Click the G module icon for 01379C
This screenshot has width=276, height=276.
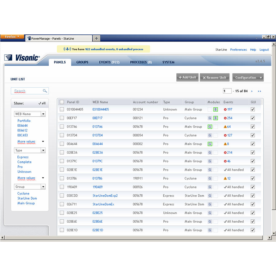pos(210,161)
